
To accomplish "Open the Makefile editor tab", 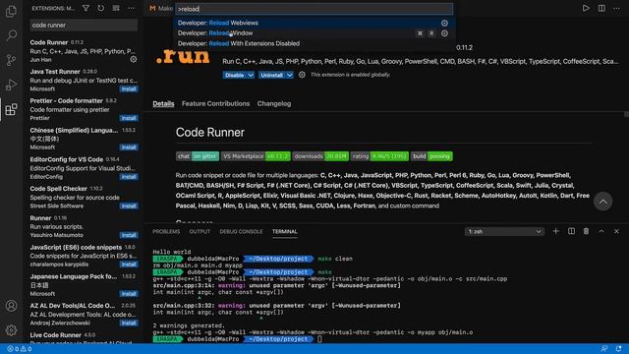I will (161, 9).
